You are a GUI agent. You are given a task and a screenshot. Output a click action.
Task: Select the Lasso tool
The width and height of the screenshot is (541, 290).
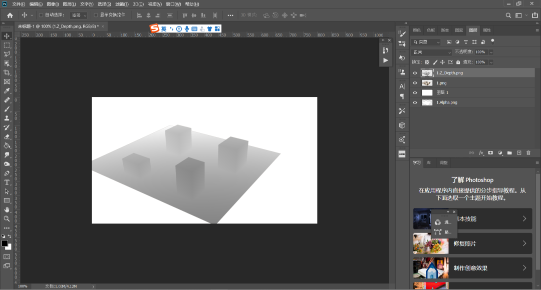coord(7,54)
